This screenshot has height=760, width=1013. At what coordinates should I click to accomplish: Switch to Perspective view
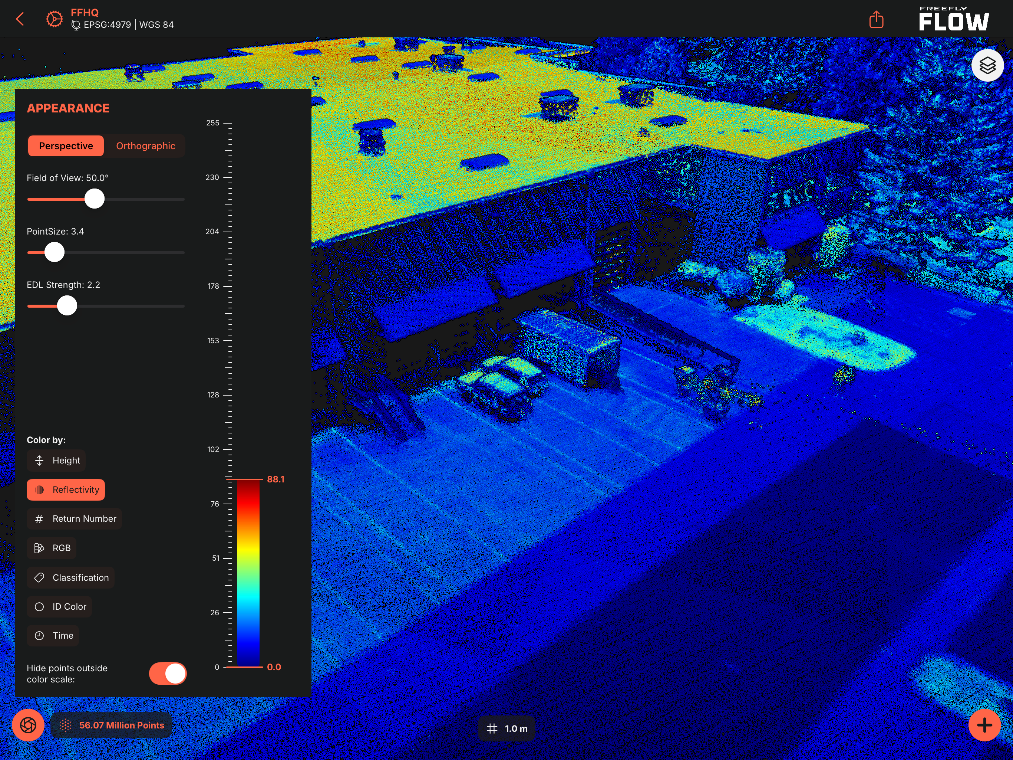[x=66, y=146]
